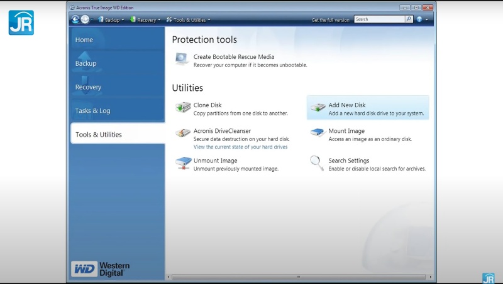Open the Add New Disk utility icon
The height and width of the screenshot is (284, 503).
click(318, 108)
